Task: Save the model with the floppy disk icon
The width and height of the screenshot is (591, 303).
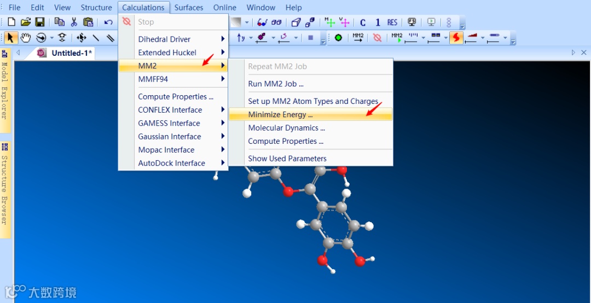Action: coord(40,22)
